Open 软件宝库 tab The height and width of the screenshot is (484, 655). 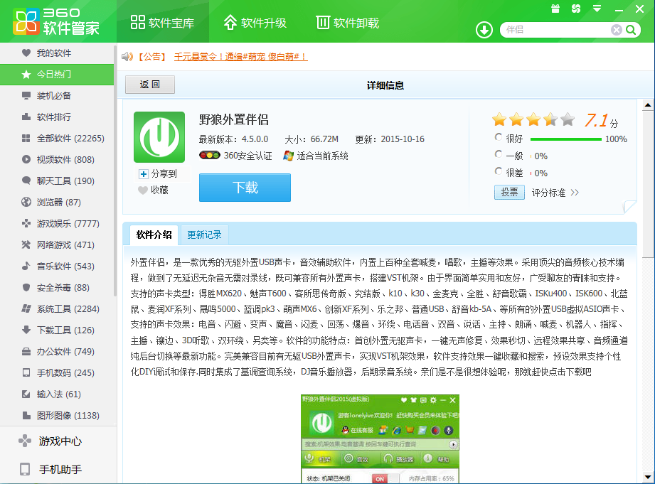coord(162,22)
